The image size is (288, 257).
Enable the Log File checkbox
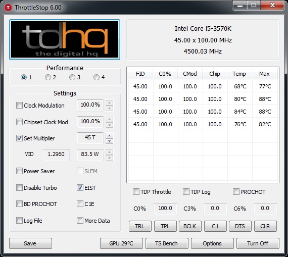19,220
